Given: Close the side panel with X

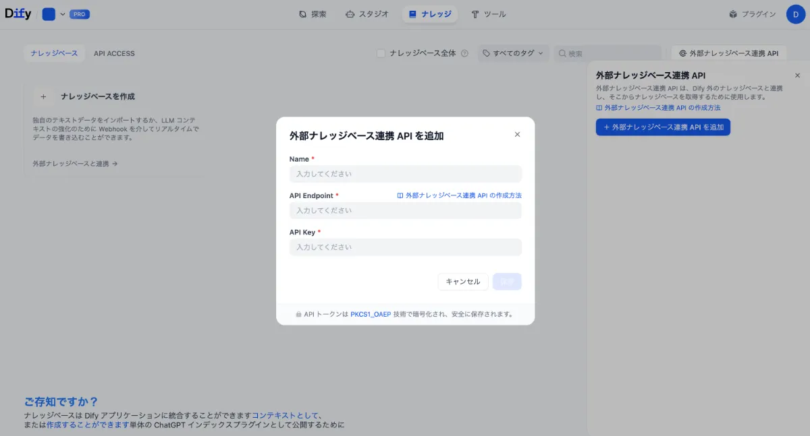Looking at the screenshot, I should coord(797,75).
